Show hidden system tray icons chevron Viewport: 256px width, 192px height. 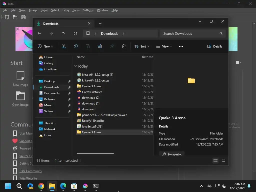tap(201, 186)
